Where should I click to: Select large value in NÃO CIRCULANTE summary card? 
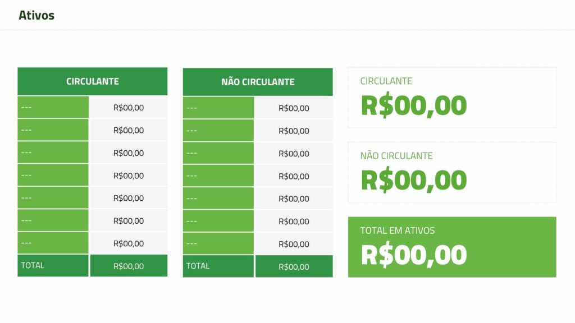(413, 181)
